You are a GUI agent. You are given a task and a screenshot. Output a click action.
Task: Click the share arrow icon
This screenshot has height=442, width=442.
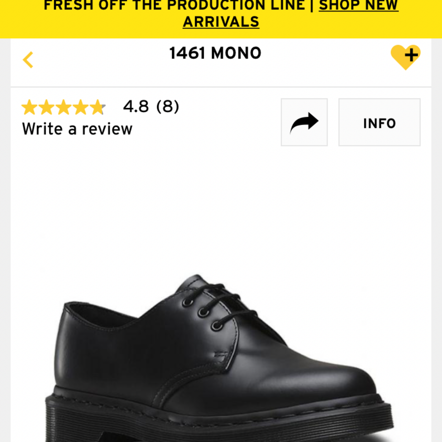pos(304,122)
